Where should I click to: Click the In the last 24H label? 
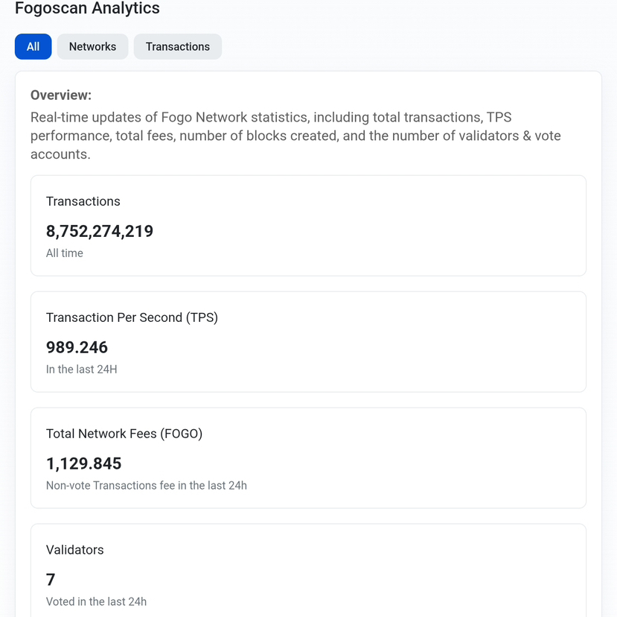point(81,370)
